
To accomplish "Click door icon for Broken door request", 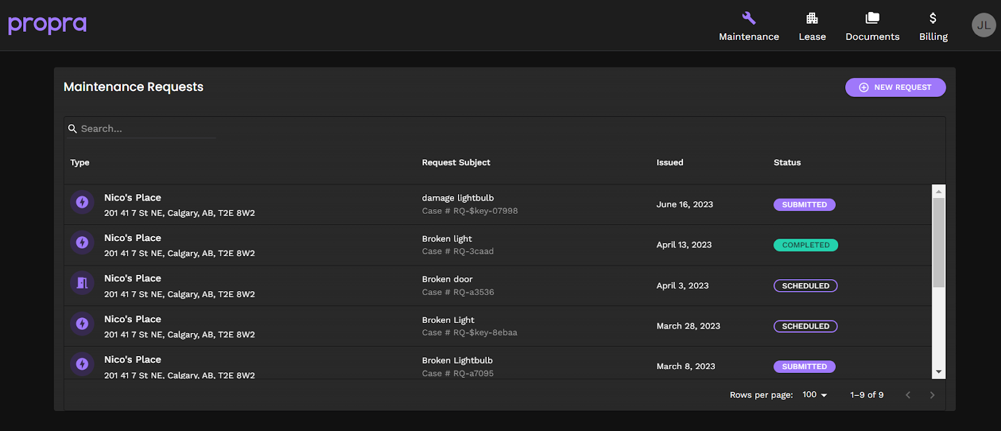I will pyautogui.click(x=82, y=283).
